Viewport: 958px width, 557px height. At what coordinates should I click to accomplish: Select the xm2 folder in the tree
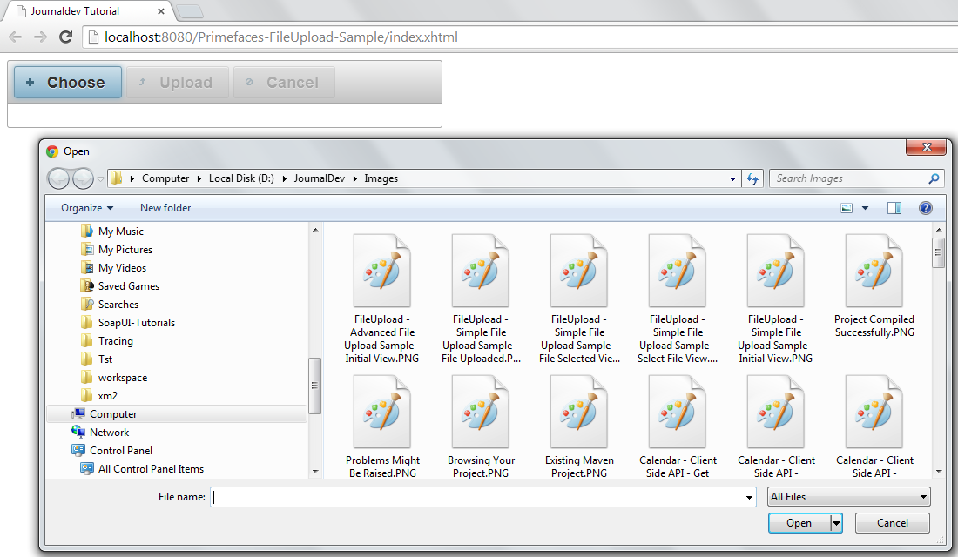(107, 396)
